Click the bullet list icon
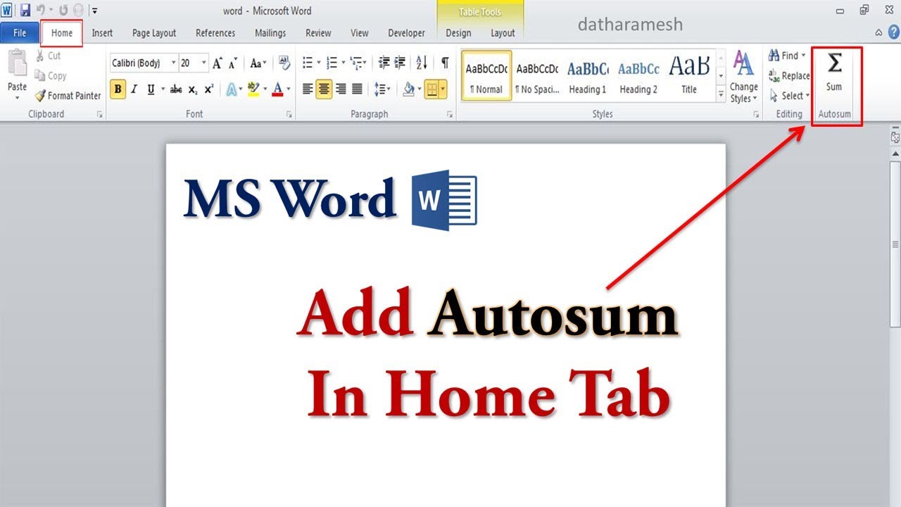This screenshot has width=901, height=507. pos(308,63)
